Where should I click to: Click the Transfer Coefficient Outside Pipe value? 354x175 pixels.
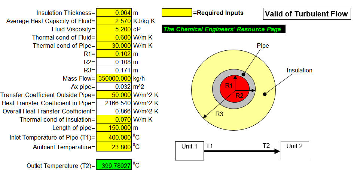114,95
